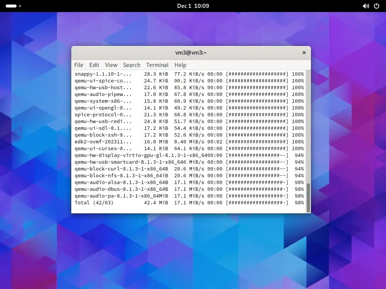This screenshot has height=289, width=386.
Task: Click the qemu-ui-curses-8 package name
Action: 103,148
